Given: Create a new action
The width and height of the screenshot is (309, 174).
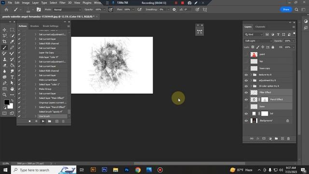Looking at the screenshot, I should [x=57, y=121].
